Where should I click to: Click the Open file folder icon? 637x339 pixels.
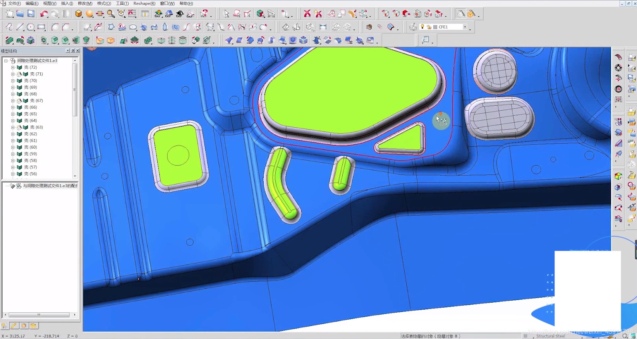coord(20,14)
